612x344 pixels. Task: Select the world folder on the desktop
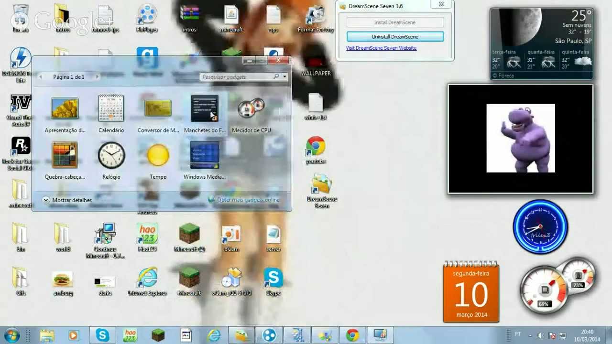coord(63,237)
